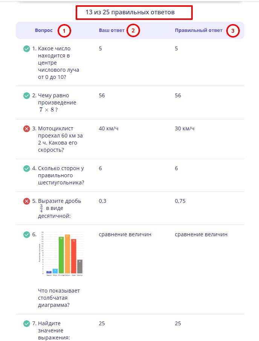The width and height of the screenshot is (259, 341).
Task: Click the red error icon on question 5
Action: pyautogui.click(x=26, y=201)
